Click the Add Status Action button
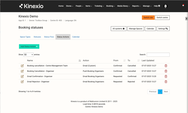Screen dimensions: 188x113 [29, 47]
